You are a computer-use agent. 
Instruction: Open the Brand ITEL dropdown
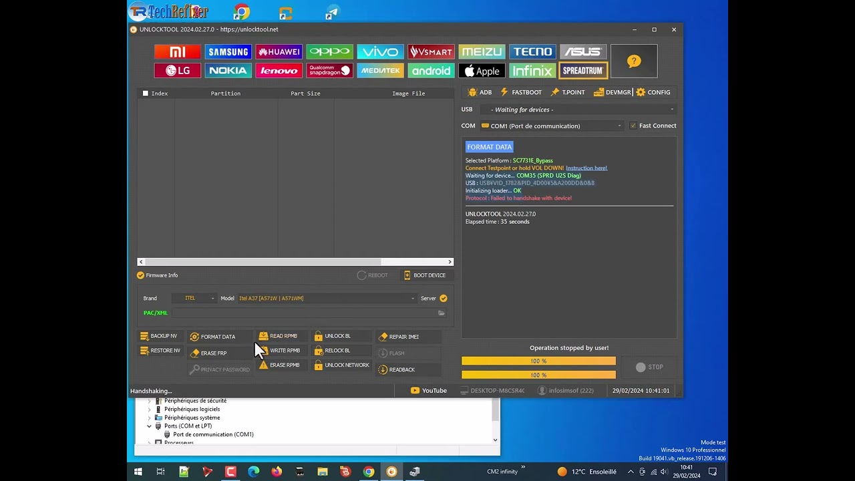(x=194, y=299)
